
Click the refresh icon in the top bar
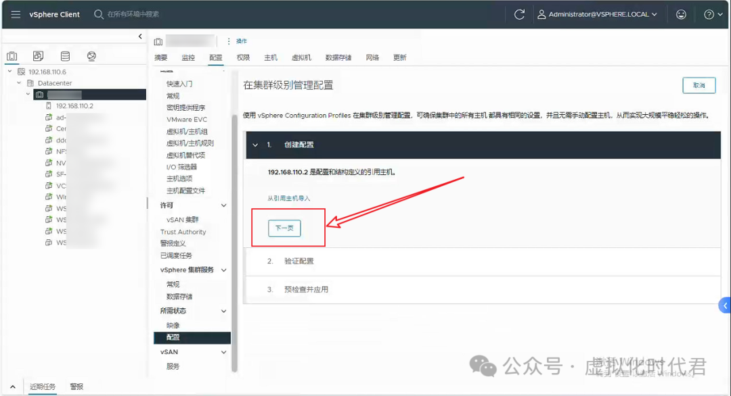pyautogui.click(x=518, y=14)
